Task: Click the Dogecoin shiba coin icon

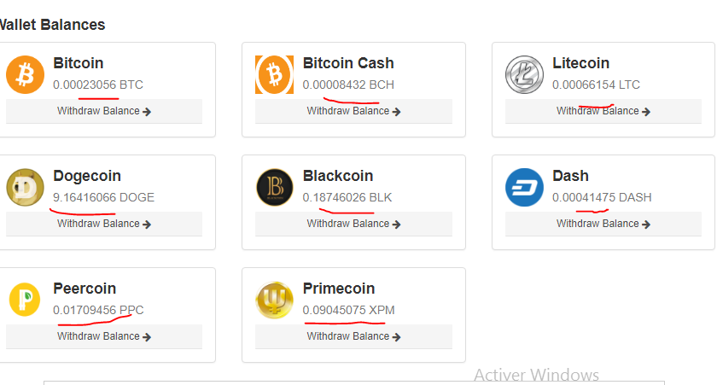Action: coord(25,188)
